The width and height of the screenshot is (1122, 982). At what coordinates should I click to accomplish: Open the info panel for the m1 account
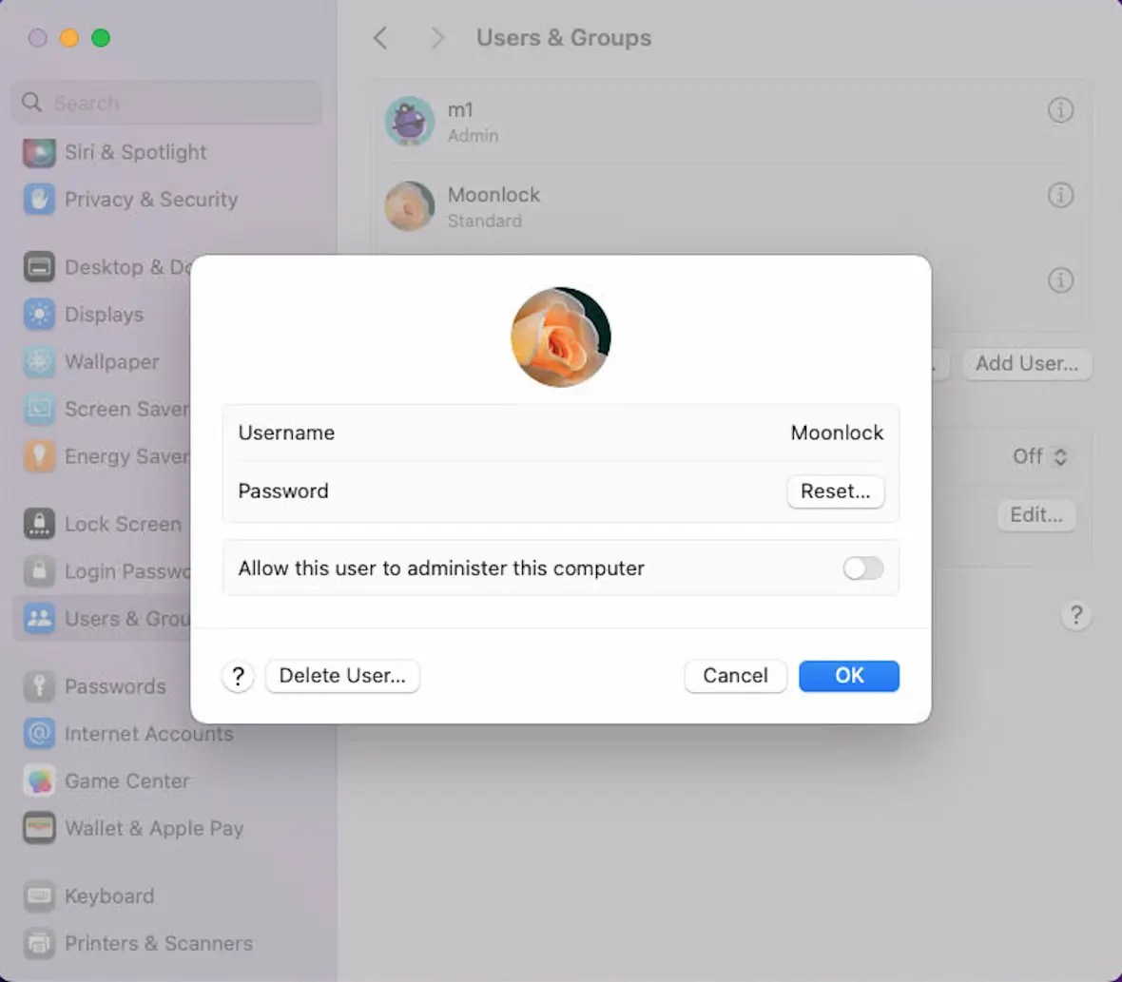[1060, 110]
